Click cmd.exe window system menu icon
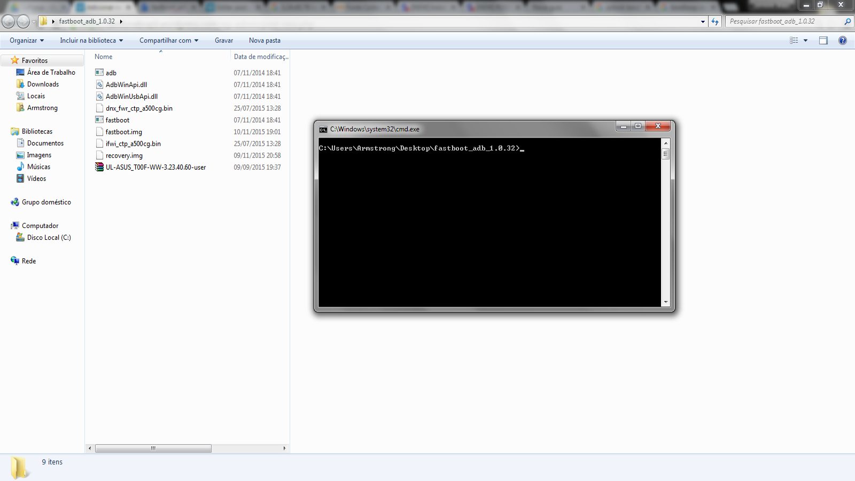 click(x=323, y=129)
